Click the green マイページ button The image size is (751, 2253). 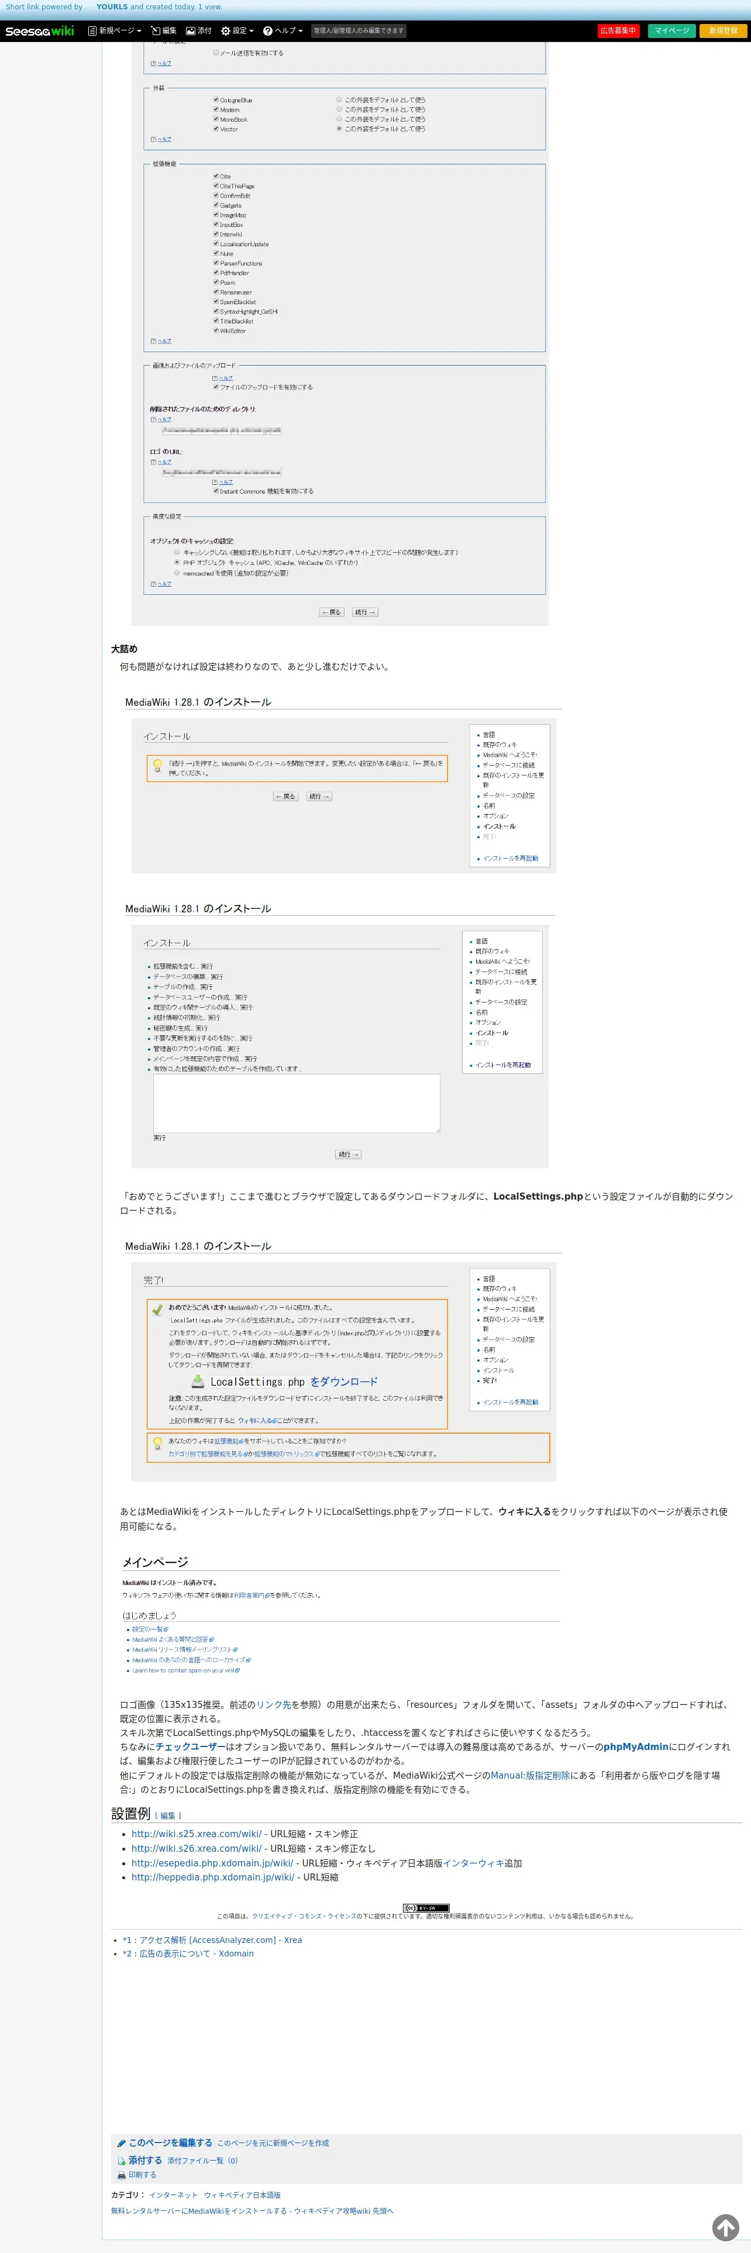(672, 30)
